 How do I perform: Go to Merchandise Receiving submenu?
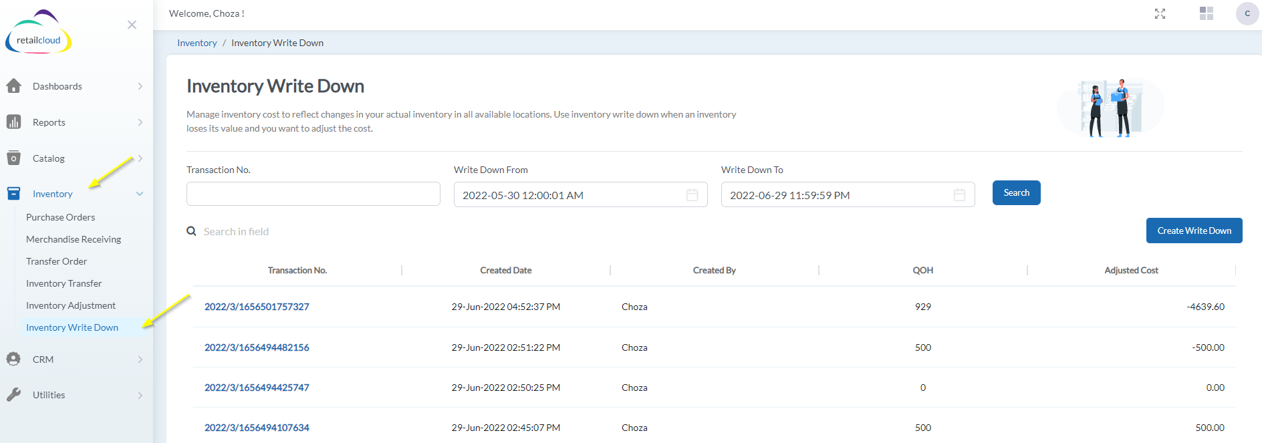74,239
